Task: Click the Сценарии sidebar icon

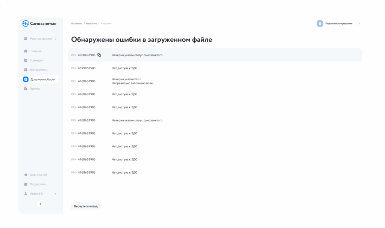Action: coord(26,60)
